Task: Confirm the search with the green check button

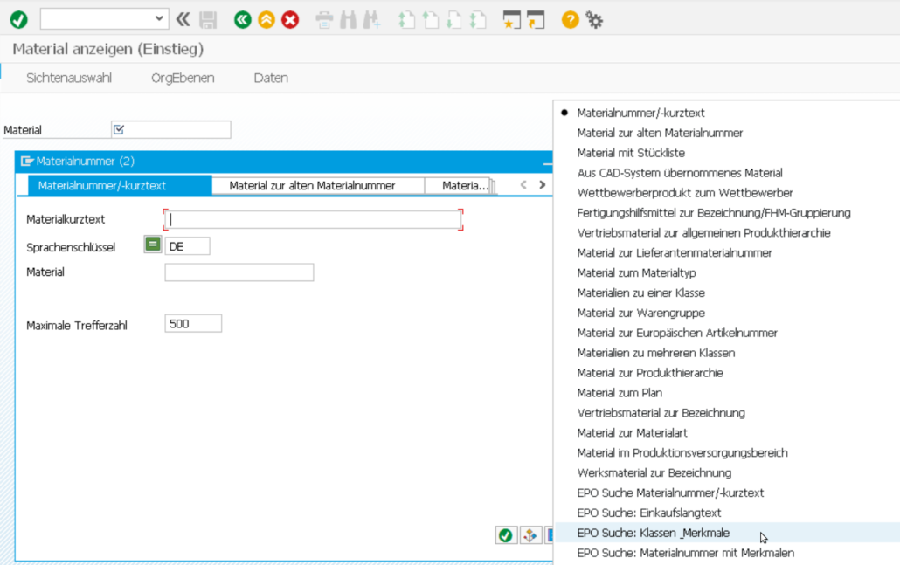Action: (505, 534)
